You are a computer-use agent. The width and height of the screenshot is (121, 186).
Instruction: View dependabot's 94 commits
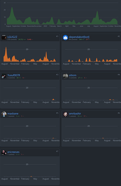click(73, 39)
